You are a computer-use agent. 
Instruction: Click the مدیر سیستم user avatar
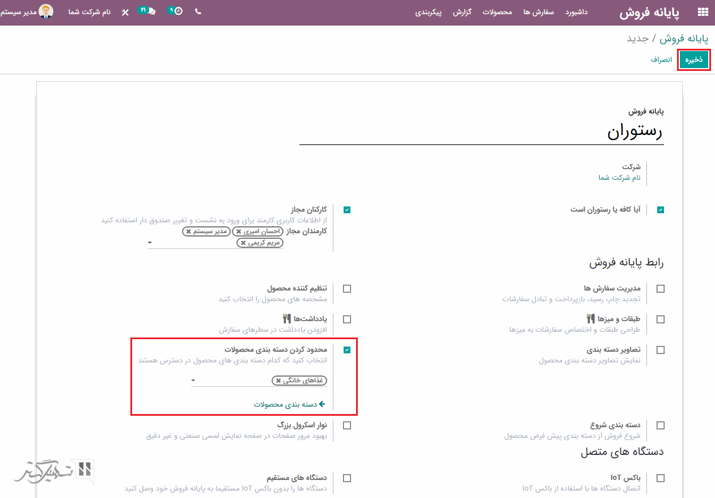click(x=46, y=11)
